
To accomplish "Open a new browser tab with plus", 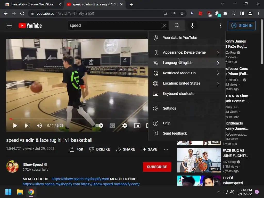I will click(x=131, y=4).
